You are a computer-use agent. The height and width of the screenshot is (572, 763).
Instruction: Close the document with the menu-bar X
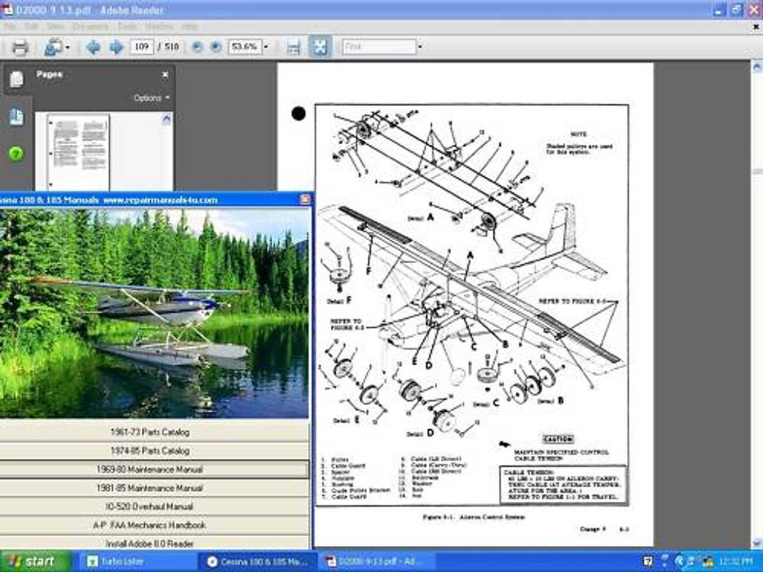click(x=756, y=26)
